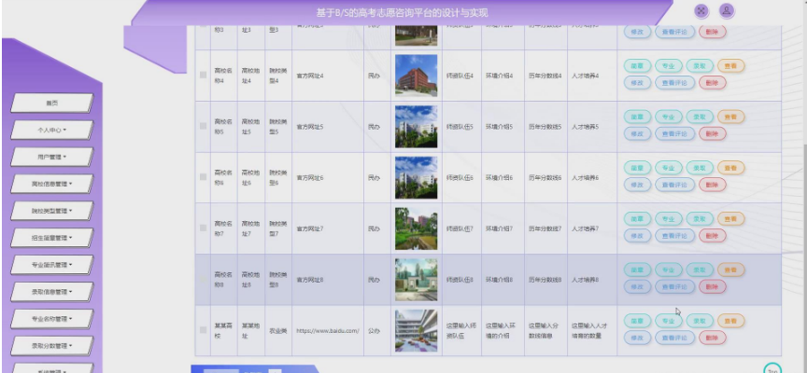Image resolution: width=807 pixels, height=373 pixels.
Task: Click 查看 button in 高校名称7 row
Action: pos(730,219)
